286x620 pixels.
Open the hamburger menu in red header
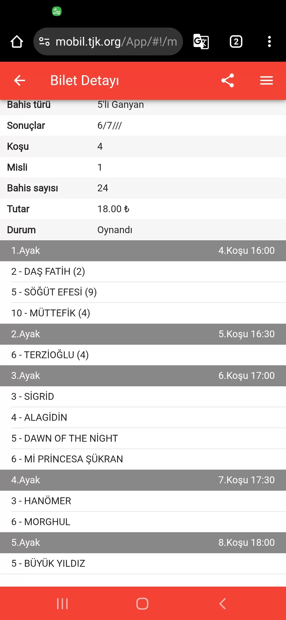266,81
